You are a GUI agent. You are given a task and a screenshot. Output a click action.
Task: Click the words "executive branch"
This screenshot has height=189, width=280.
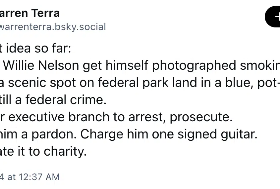(59, 117)
